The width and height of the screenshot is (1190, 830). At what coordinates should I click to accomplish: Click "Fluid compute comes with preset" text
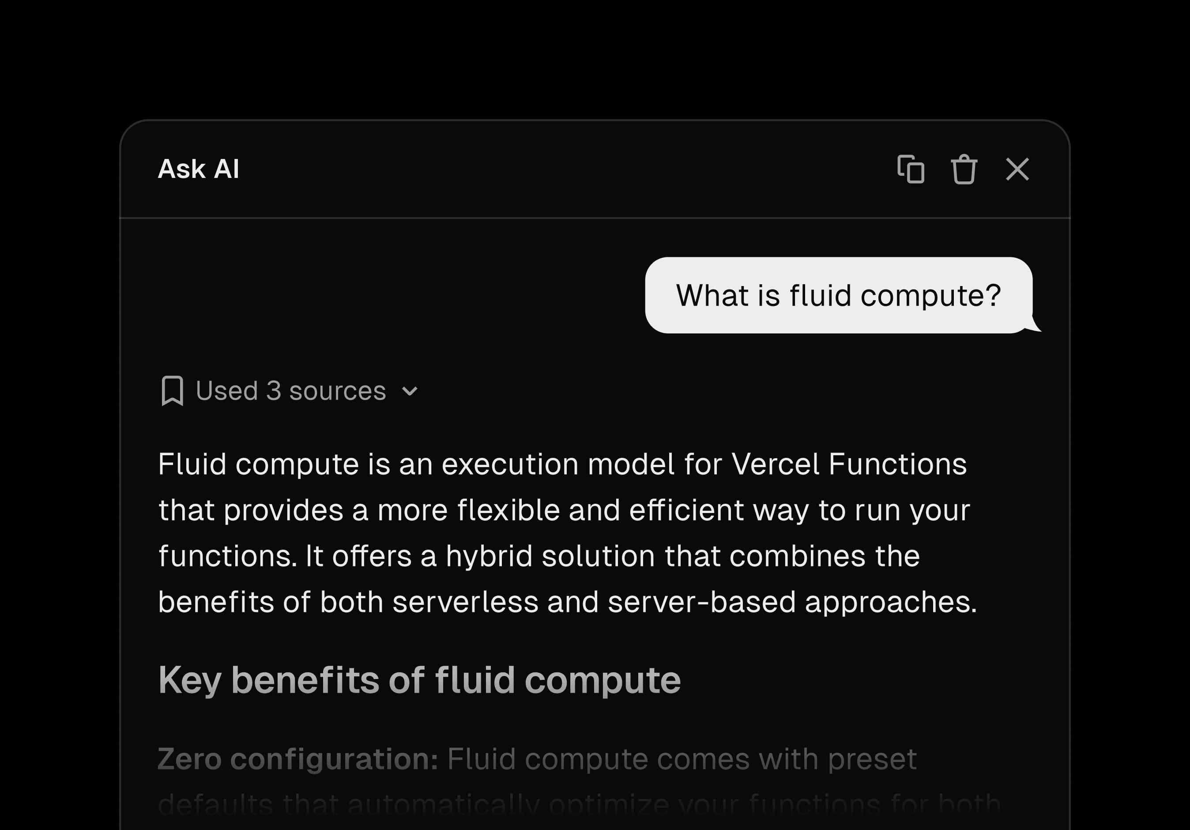coord(682,759)
